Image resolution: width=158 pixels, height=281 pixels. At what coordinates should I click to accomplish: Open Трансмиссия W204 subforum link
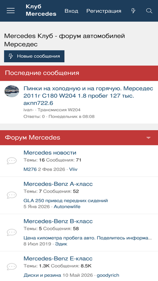[59, 110]
